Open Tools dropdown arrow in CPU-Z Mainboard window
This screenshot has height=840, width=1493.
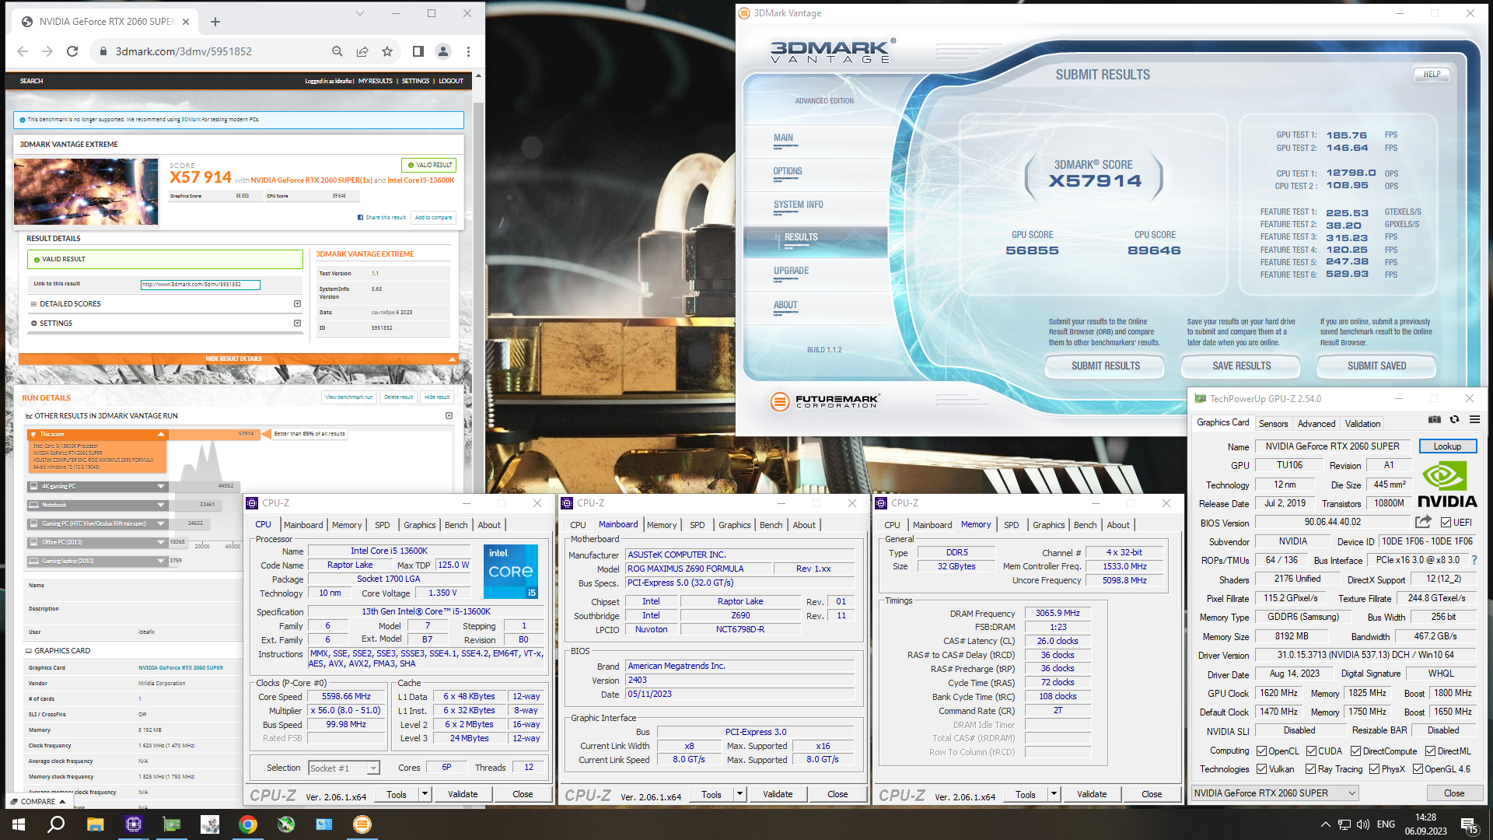(740, 794)
